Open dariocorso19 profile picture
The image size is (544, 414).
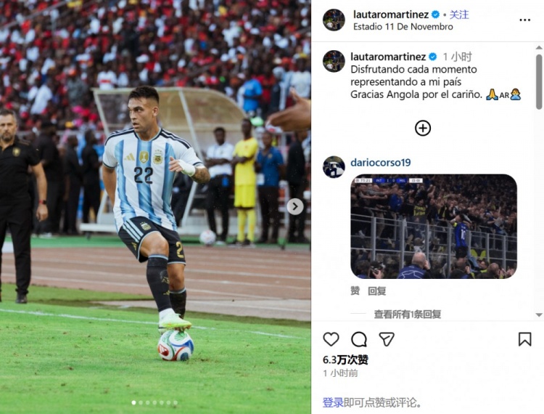click(x=334, y=167)
